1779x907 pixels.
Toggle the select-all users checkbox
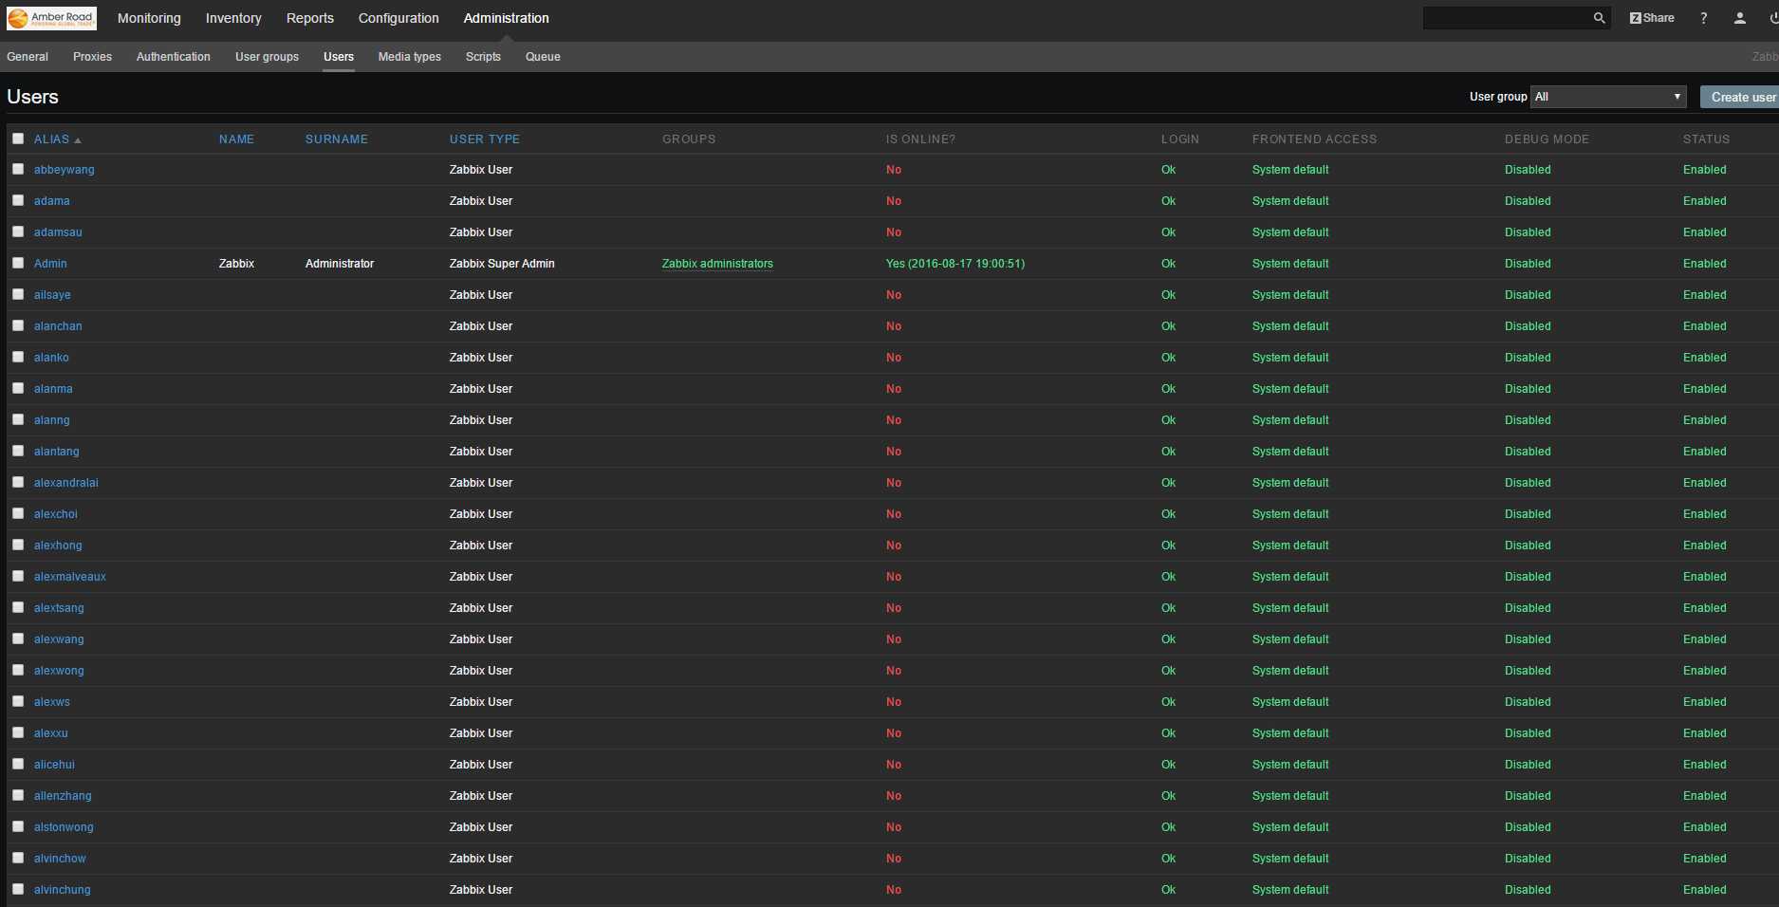(x=18, y=139)
